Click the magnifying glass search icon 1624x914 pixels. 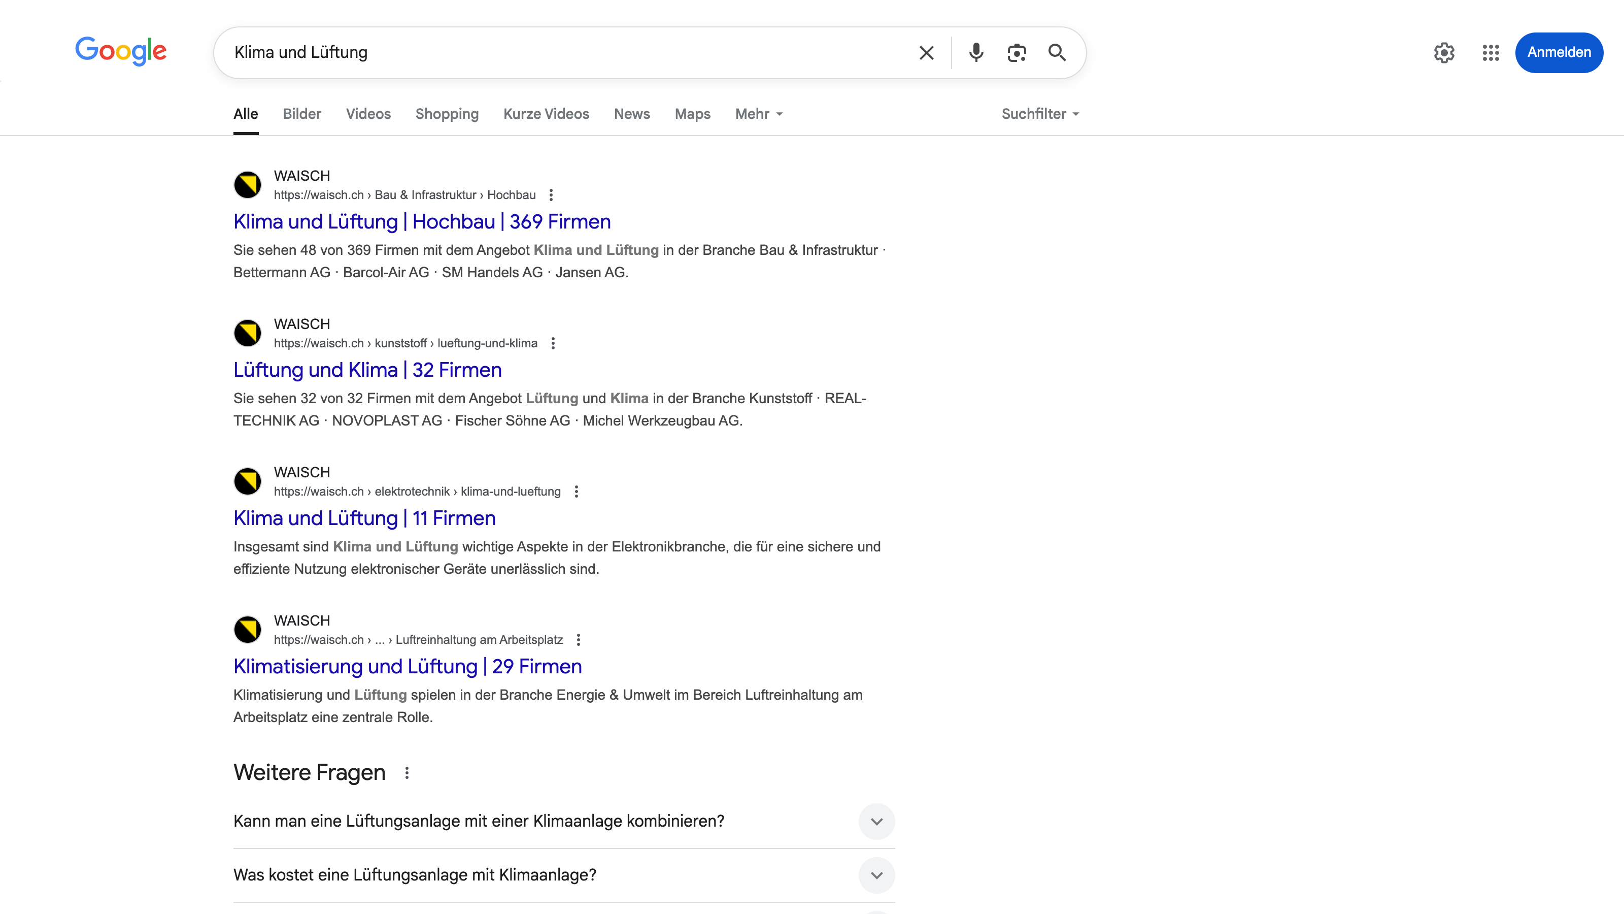pos(1057,52)
